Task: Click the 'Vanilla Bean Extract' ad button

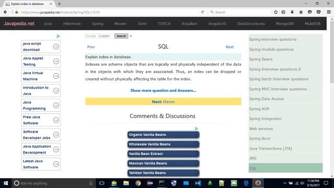Action: pyautogui.click(x=163, y=154)
